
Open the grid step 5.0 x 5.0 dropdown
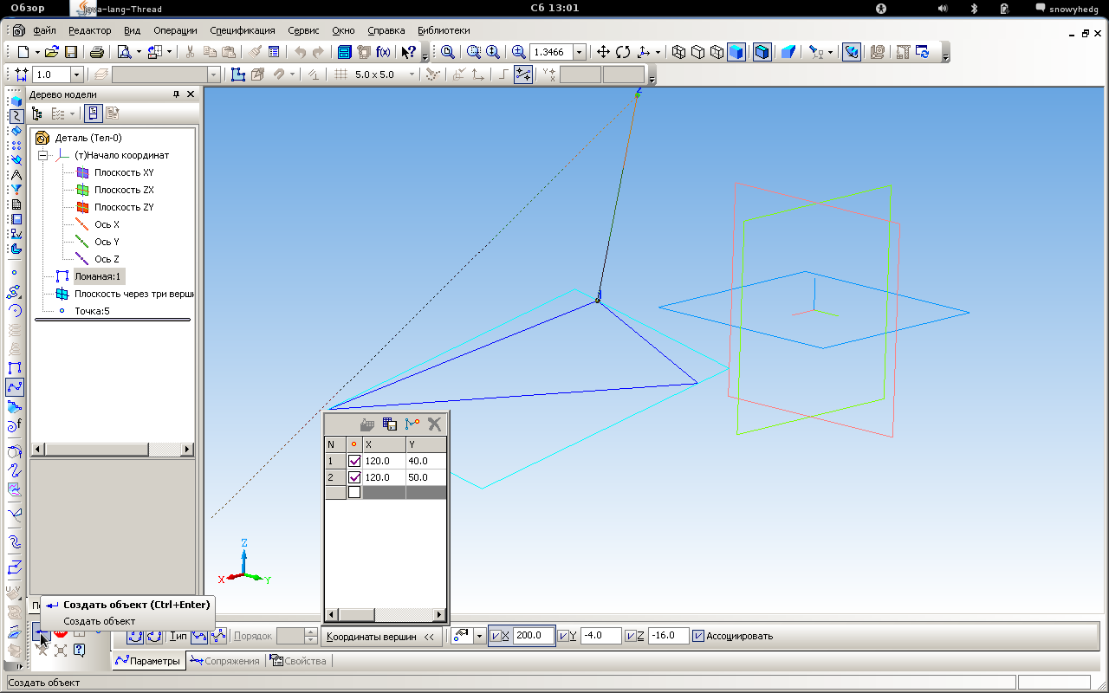pyautogui.click(x=412, y=75)
